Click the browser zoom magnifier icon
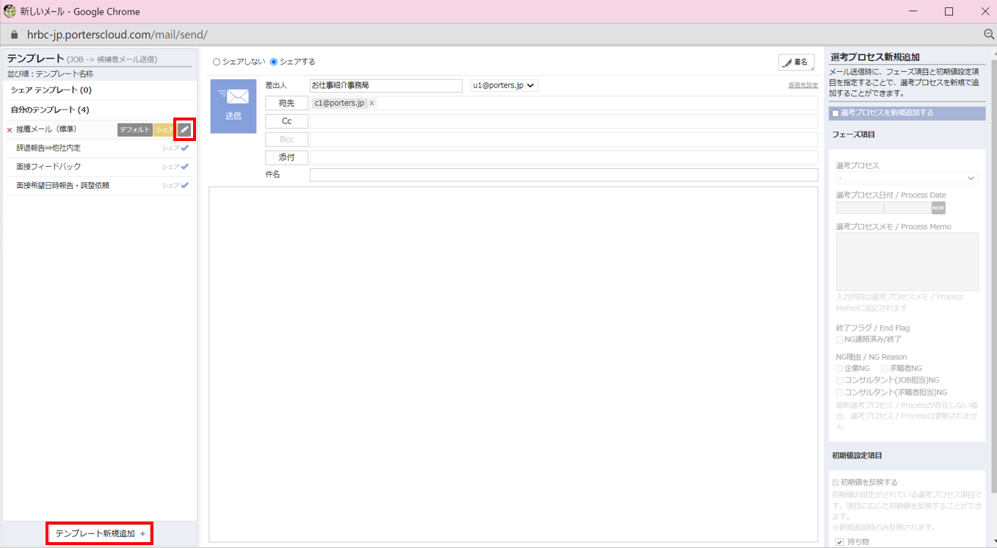Screen dimensions: 997x548 989,35
